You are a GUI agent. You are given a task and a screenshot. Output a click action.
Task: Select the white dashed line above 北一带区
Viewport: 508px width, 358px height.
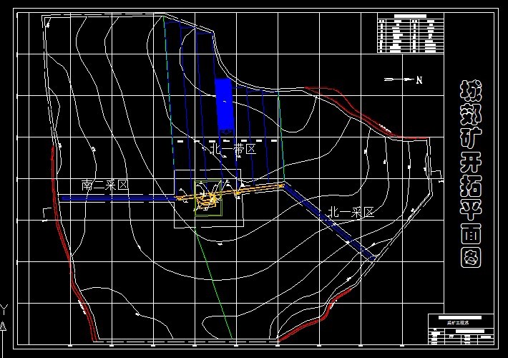pyautogui.click(x=228, y=141)
